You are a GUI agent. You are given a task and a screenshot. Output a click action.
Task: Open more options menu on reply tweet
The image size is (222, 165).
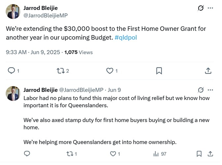tap(210, 90)
